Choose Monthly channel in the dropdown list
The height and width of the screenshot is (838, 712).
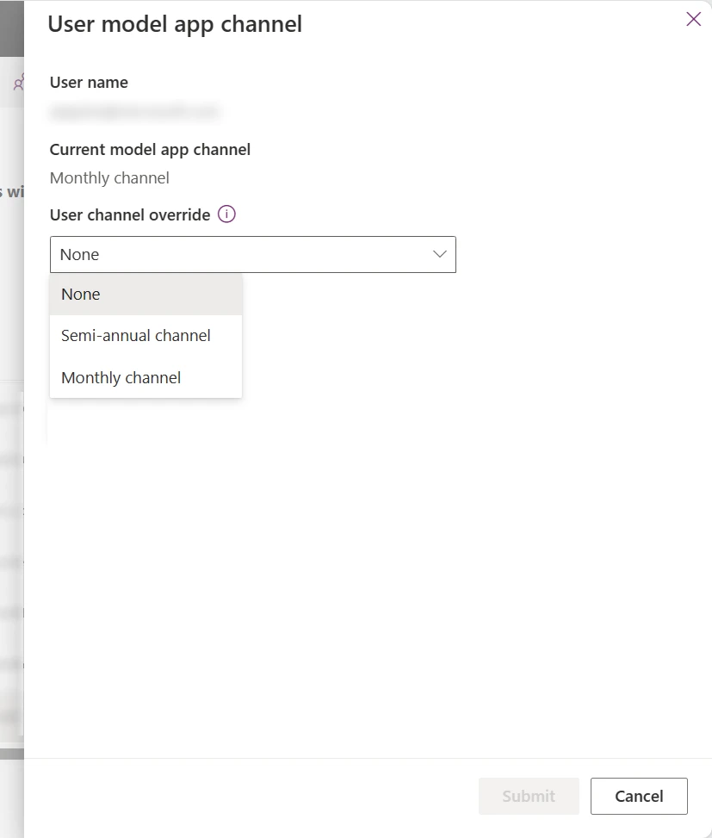click(121, 377)
